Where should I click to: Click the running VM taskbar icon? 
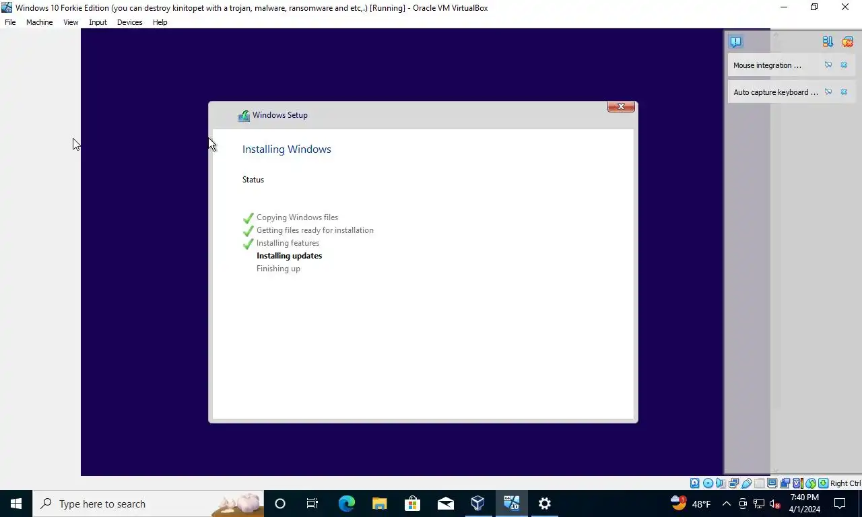[511, 504]
